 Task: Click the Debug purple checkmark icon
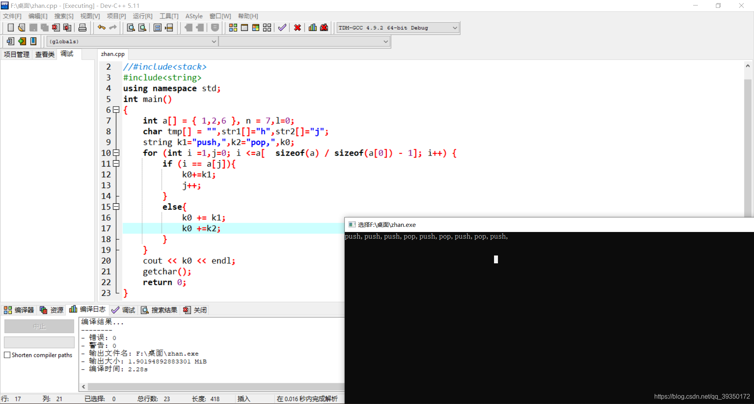(x=282, y=27)
